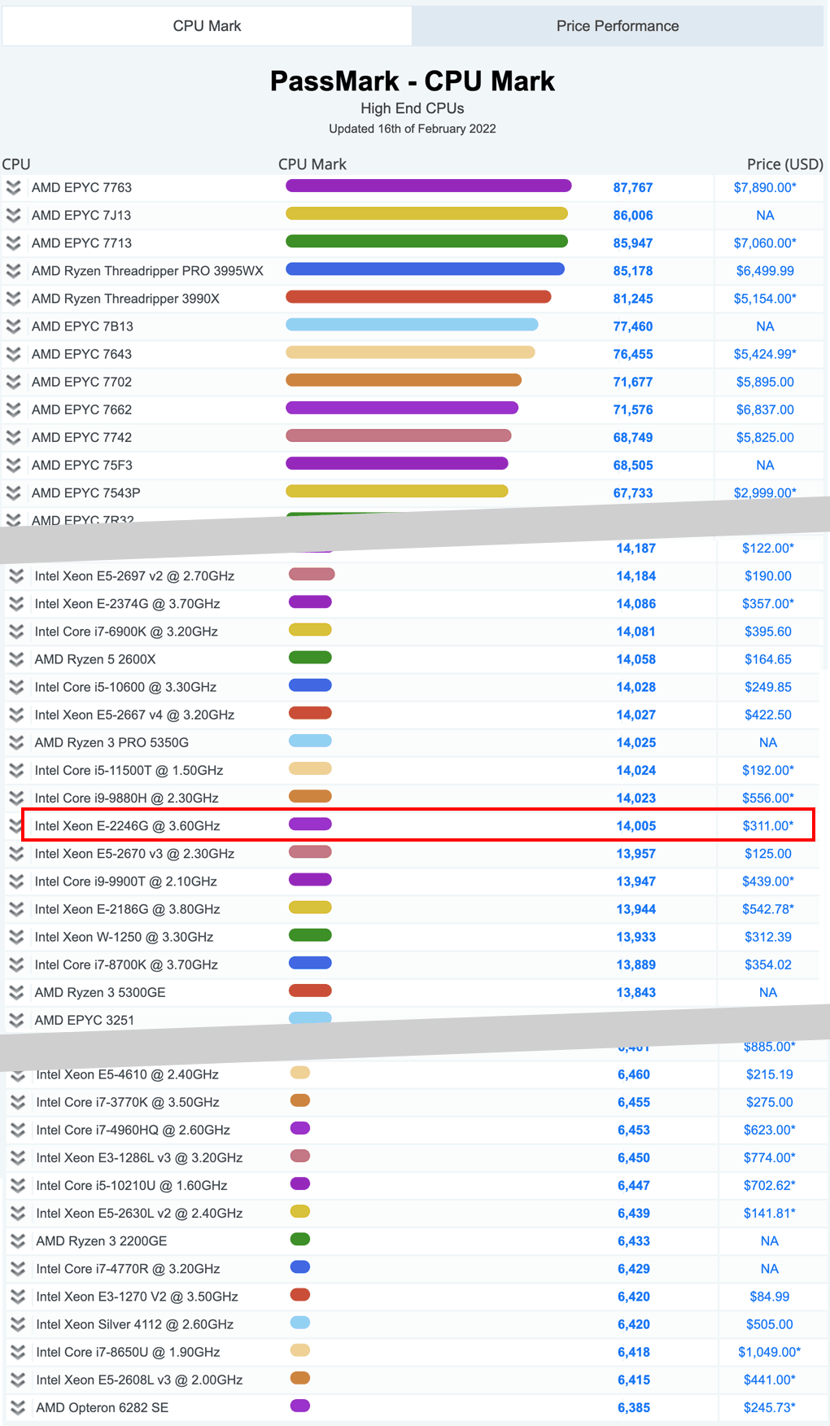Click chevron icon next to Intel Core i9-9900T
This screenshot has height=1426, width=830.
click(16, 881)
